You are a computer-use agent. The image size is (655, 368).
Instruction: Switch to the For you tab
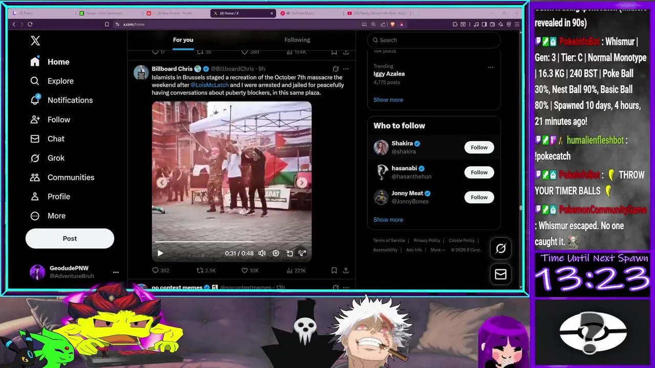183,40
